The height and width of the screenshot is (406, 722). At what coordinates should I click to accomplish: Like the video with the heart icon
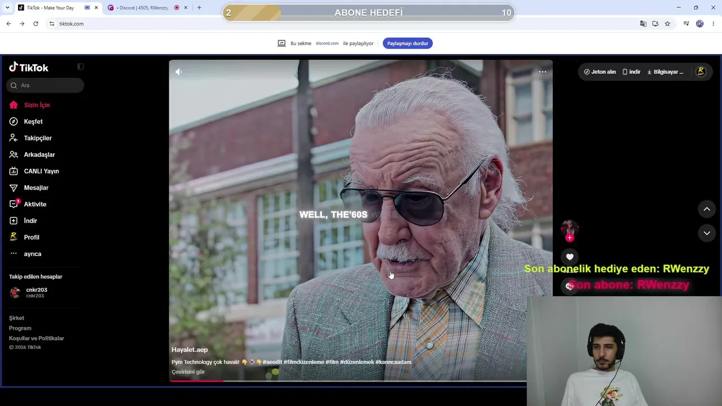pos(570,257)
